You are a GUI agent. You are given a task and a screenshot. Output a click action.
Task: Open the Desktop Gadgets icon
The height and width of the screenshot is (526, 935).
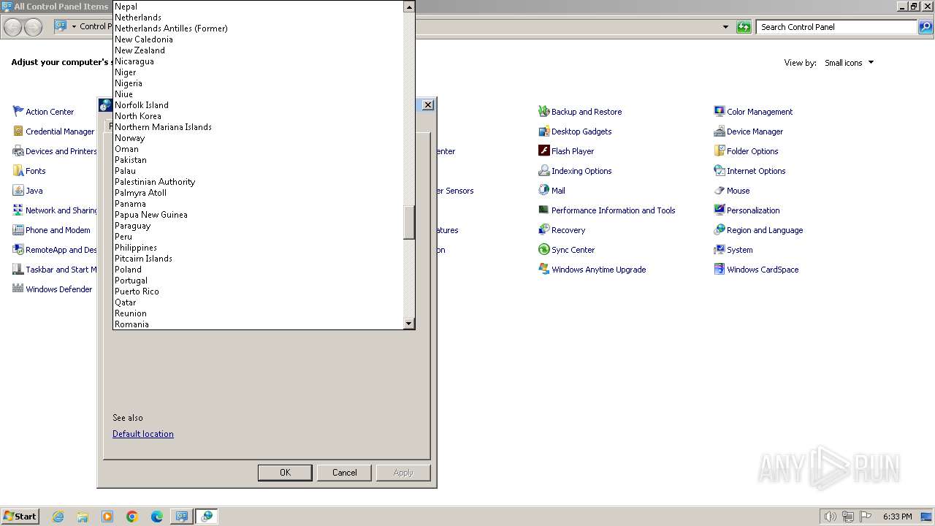coord(543,131)
